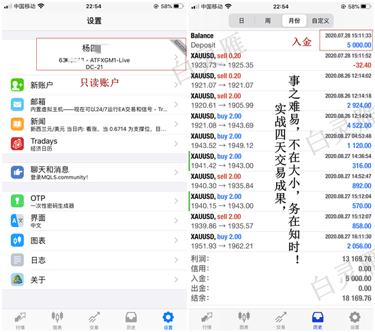Expand the ATFXGM1-Live account chevron
Viewport: 375px width, 332px height.
(x=177, y=57)
